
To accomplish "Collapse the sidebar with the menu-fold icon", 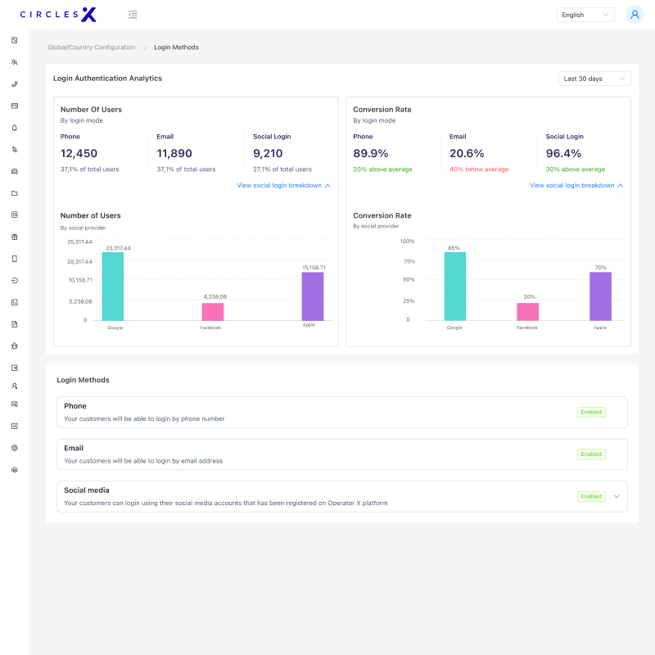I will coord(133,15).
